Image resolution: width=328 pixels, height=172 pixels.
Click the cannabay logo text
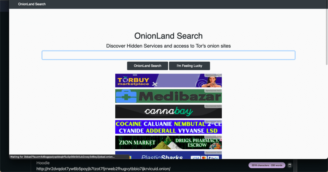tap(168, 112)
